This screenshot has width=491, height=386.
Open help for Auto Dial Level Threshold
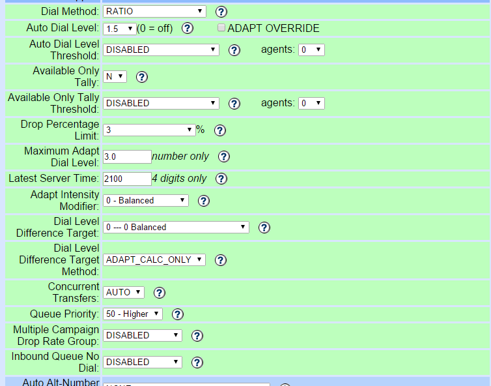tap(234, 50)
